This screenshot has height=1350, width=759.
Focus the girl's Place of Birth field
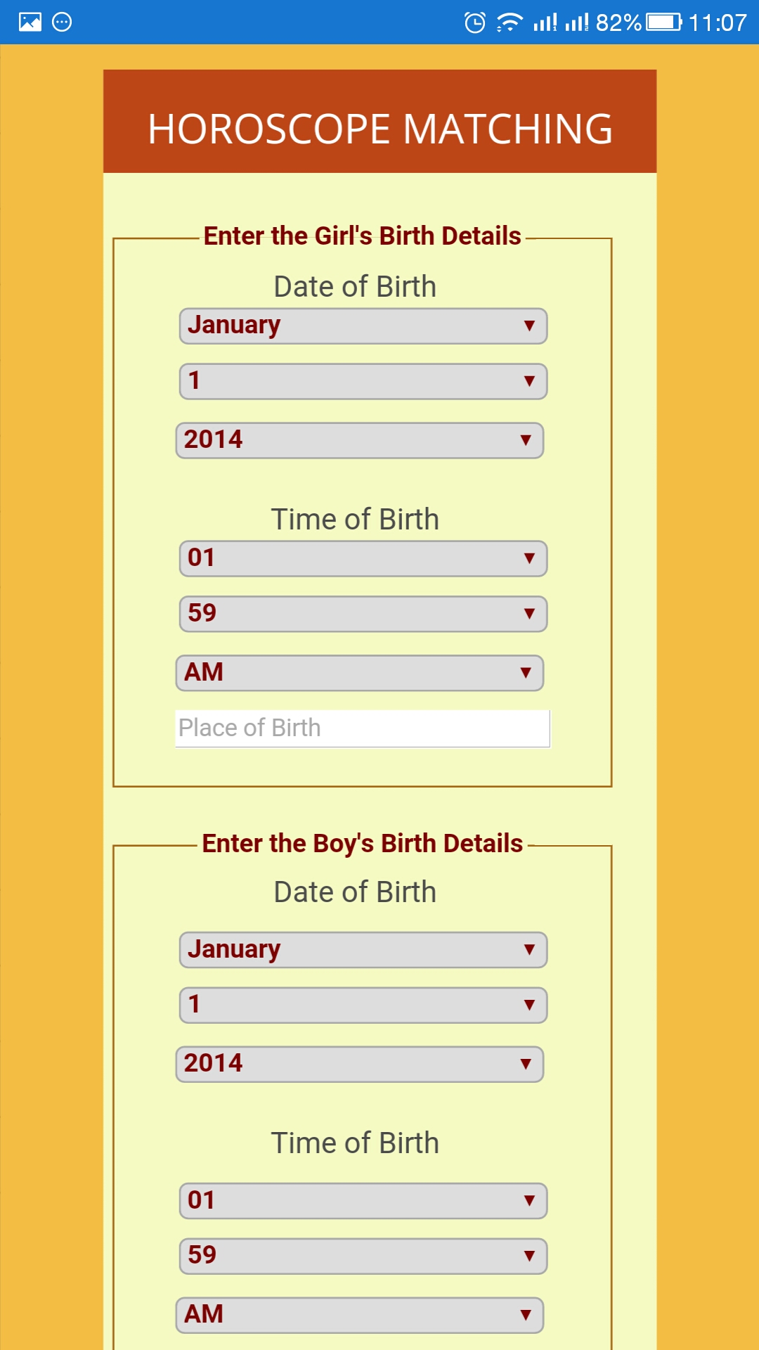pyautogui.click(x=362, y=728)
